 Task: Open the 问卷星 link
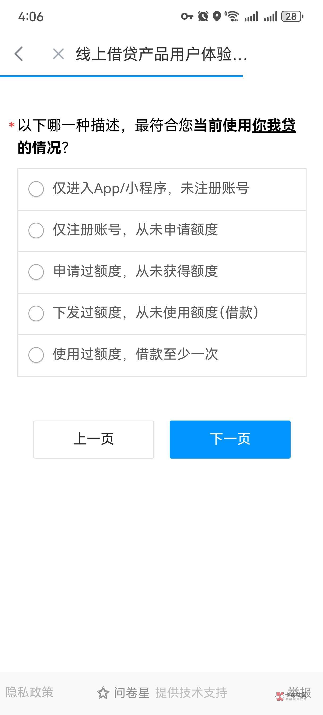coord(132,692)
